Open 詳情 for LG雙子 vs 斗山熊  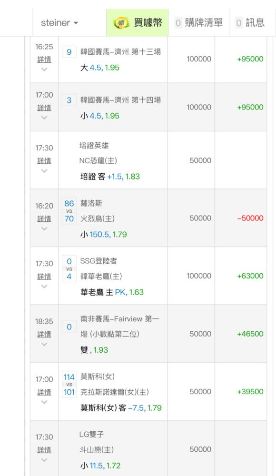click(x=44, y=450)
